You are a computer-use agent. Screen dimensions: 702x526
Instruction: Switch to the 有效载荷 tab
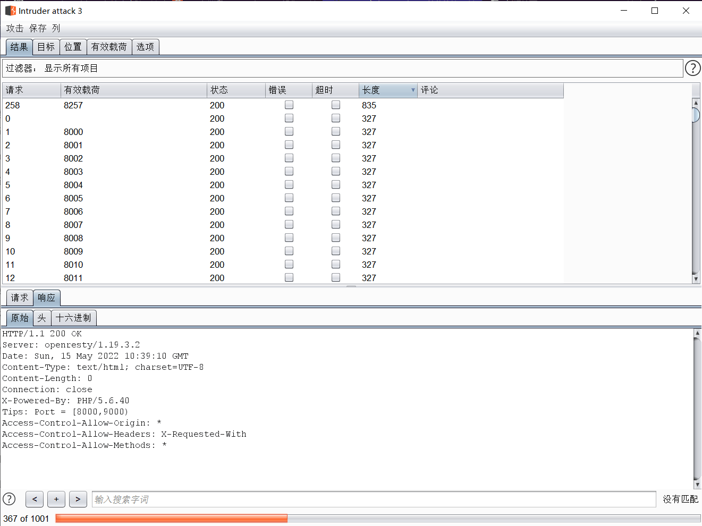click(x=109, y=47)
